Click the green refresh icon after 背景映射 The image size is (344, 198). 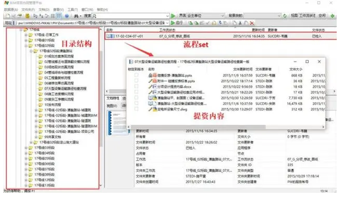(285, 16)
